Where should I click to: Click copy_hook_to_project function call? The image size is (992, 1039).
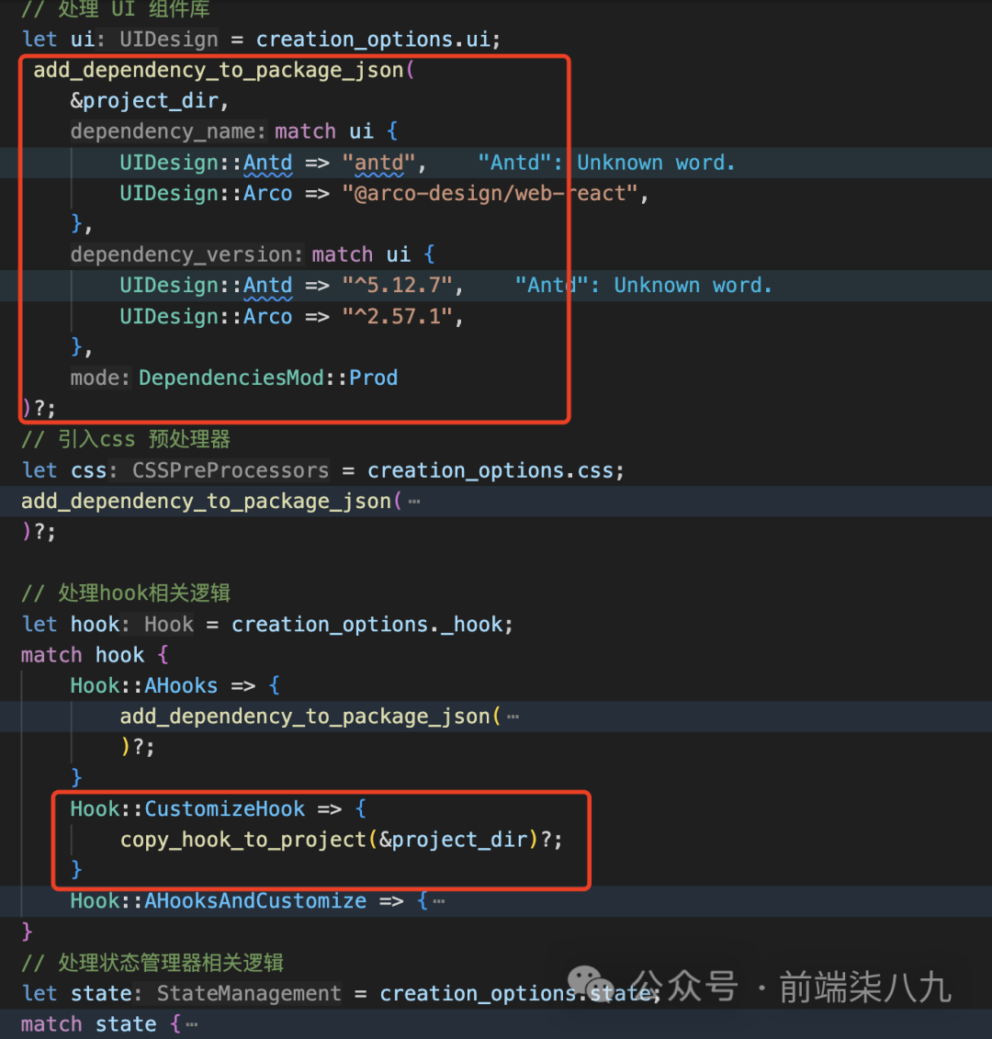pos(342,840)
